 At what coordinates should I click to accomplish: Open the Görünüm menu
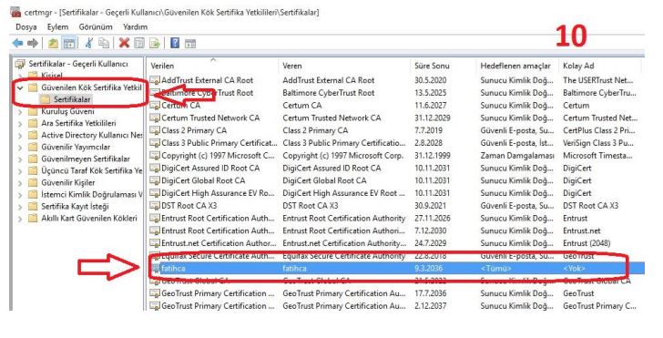coord(96,26)
